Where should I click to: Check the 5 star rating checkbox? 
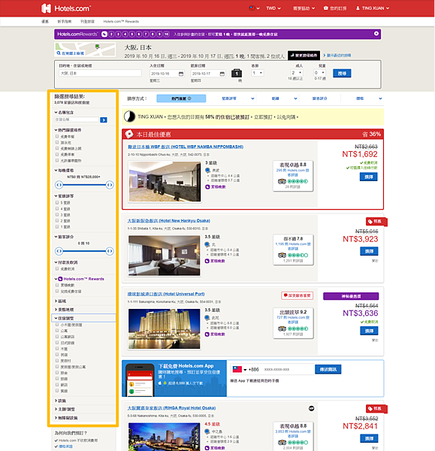(x=57, y=202)
